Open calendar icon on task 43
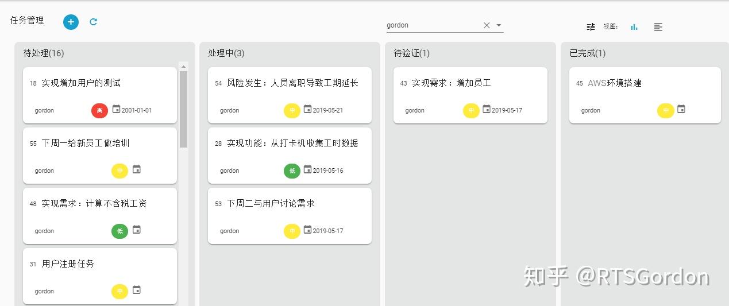The width and height of the screenshot is (729, 306). [x=487, y=109]
